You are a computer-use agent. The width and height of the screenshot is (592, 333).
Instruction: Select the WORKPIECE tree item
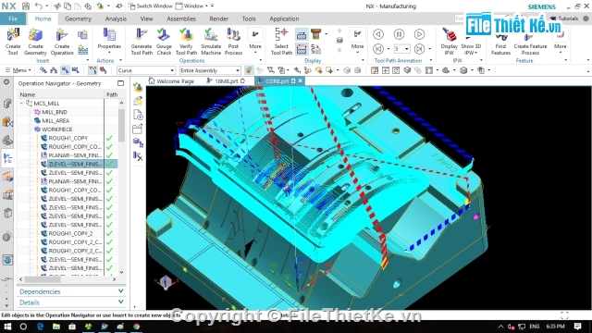point(56,129)
